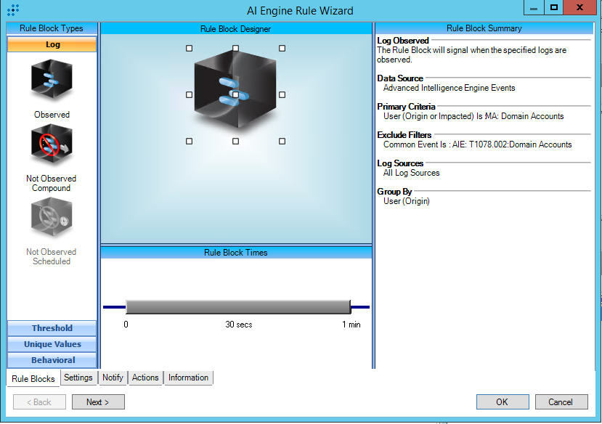
Task: Expand the Log rule block category
Action: pos(52,45)
